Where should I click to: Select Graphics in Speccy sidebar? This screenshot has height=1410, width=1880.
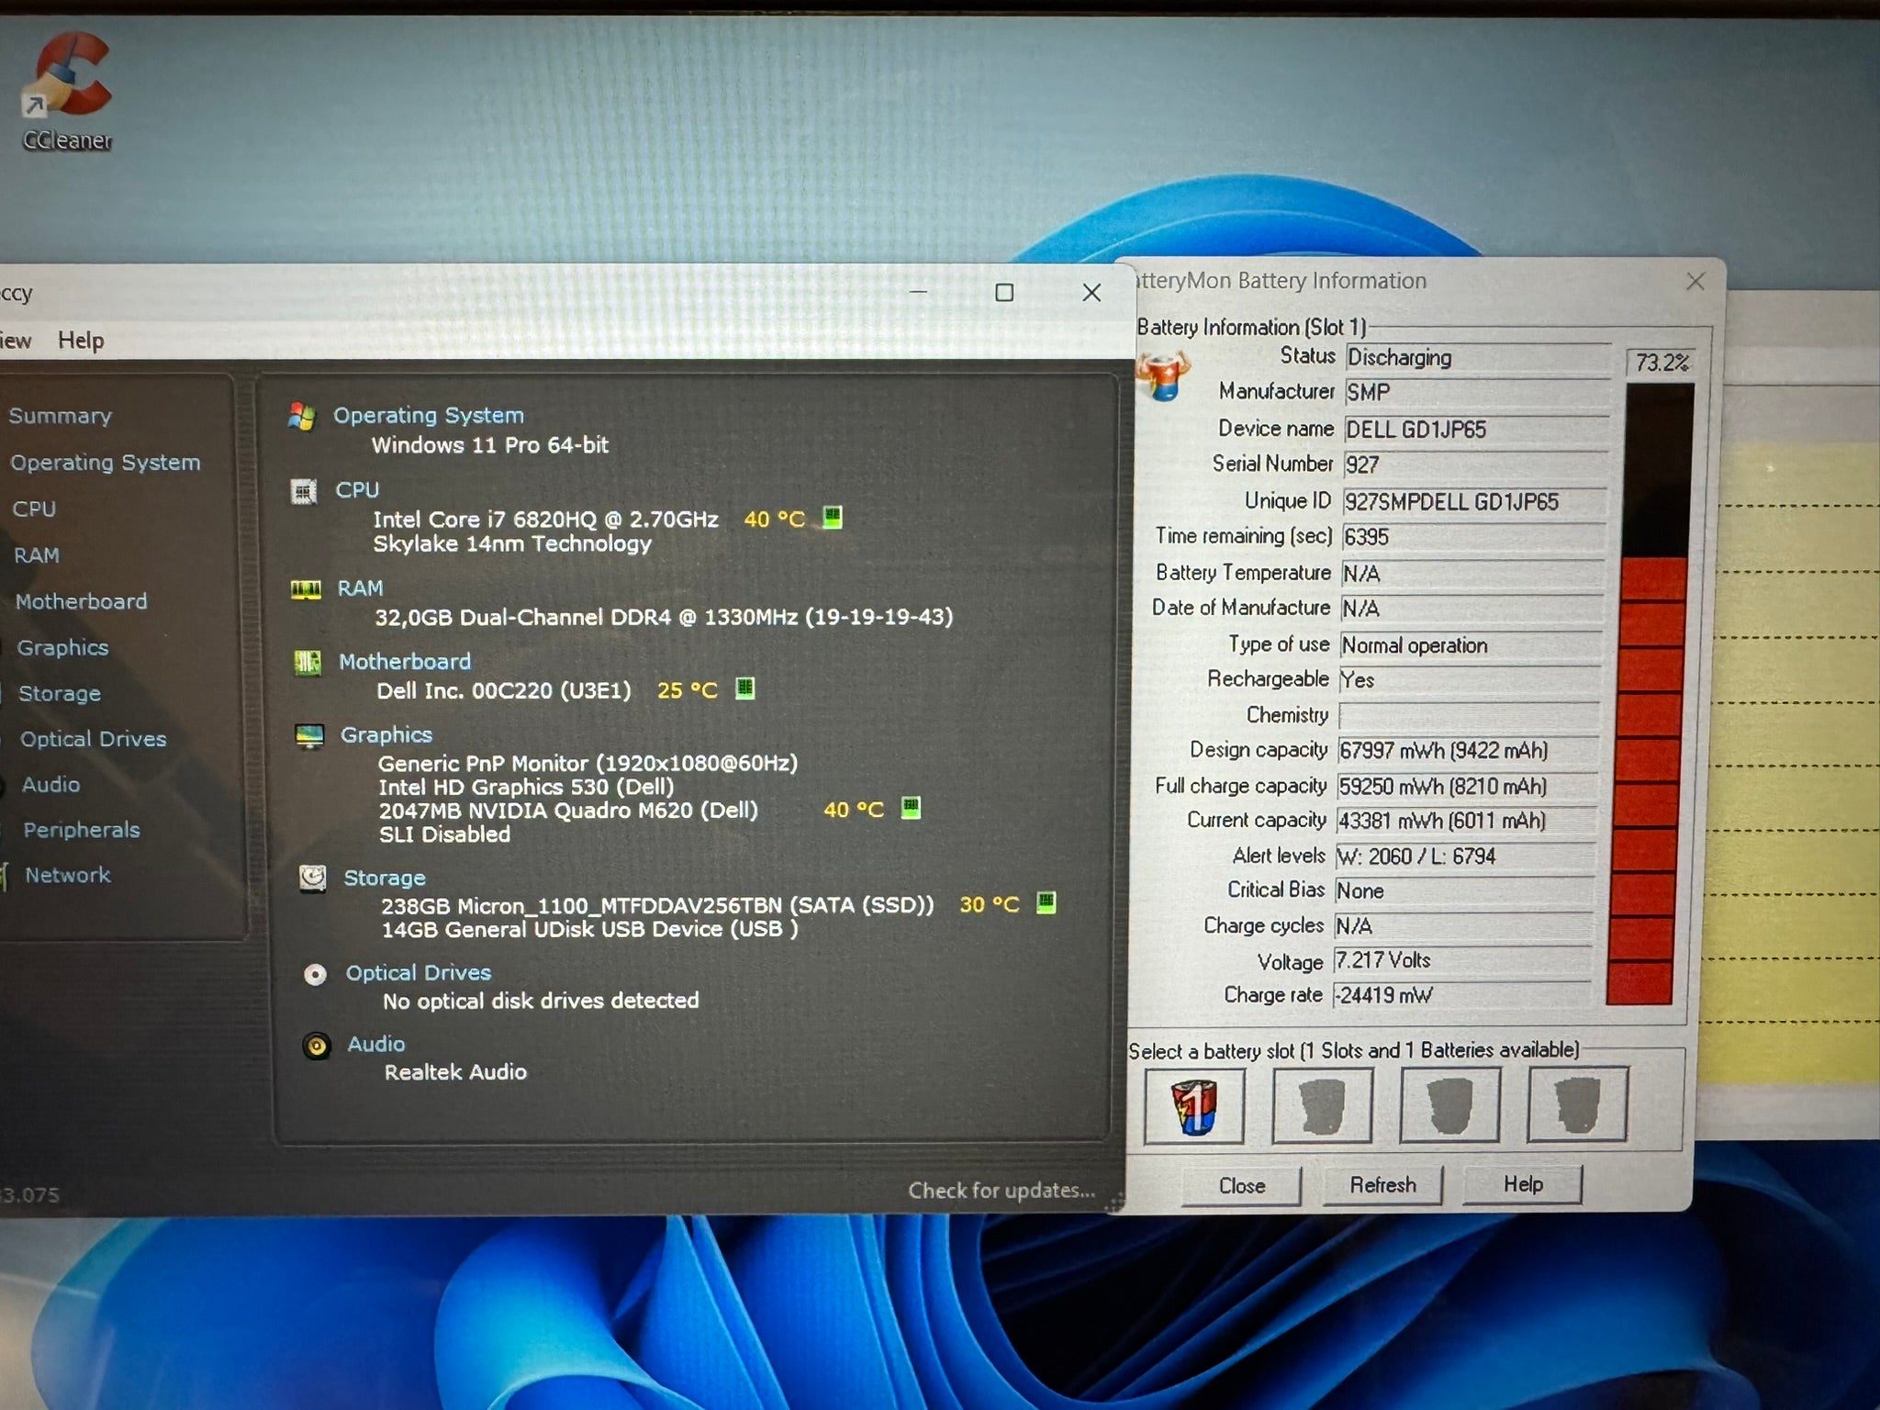coord(62,647)
